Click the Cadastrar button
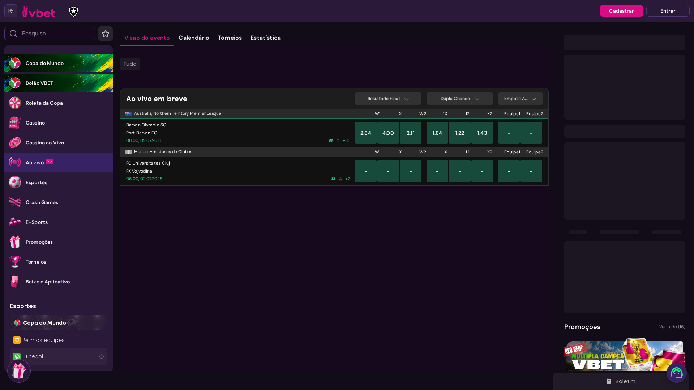This screenshot has width=694, height=390. [622, 11]
